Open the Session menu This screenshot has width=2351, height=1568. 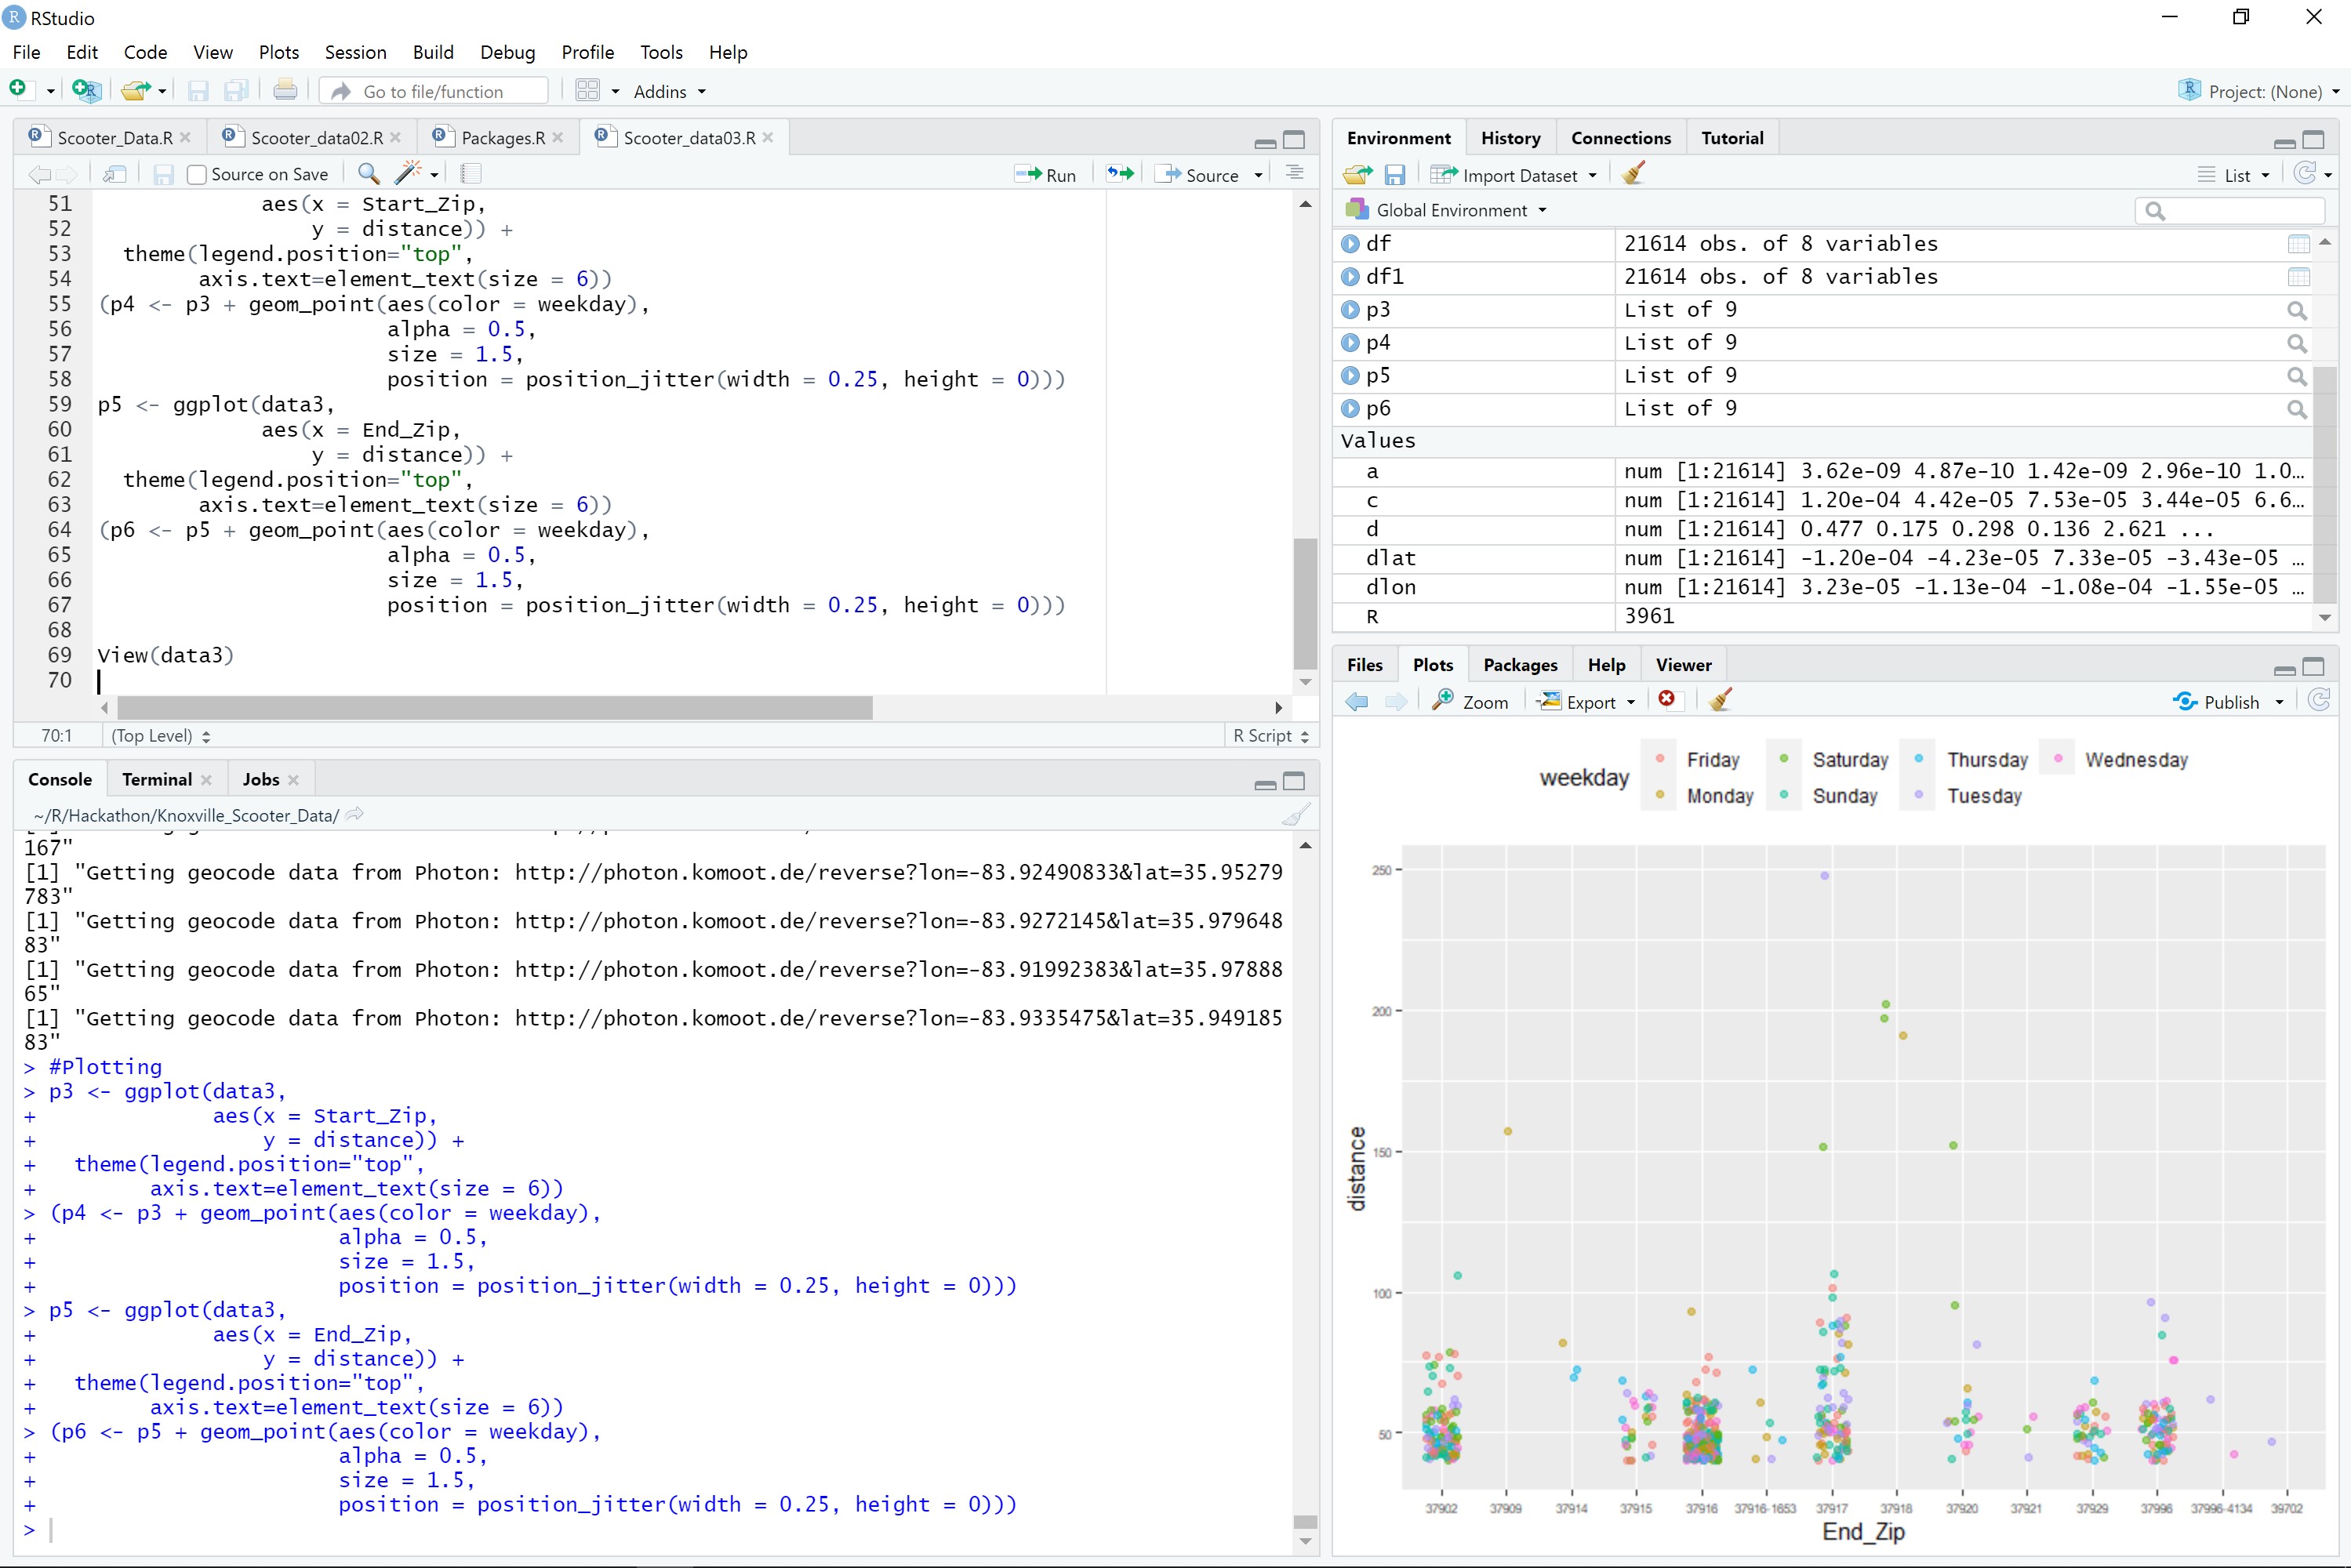(355, 52)
